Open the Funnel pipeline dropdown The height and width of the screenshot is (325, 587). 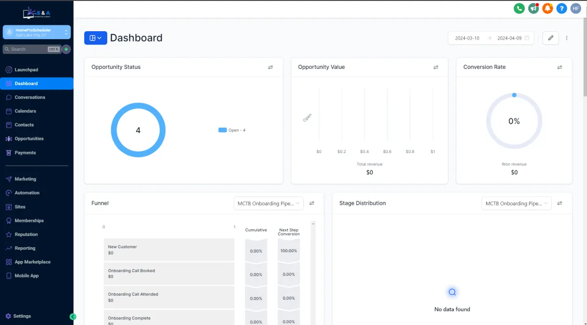pyautogui.click(x=269, y=203)
